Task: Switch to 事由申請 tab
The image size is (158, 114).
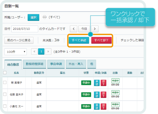Action: (56, 64)
